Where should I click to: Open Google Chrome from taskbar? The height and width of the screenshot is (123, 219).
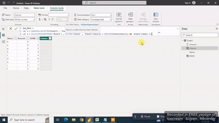point(82,120)
